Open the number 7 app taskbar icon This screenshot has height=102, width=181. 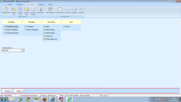[20, 99]
